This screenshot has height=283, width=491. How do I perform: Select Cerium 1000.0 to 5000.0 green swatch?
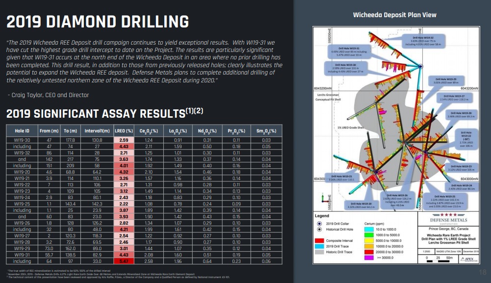(369, 235)
